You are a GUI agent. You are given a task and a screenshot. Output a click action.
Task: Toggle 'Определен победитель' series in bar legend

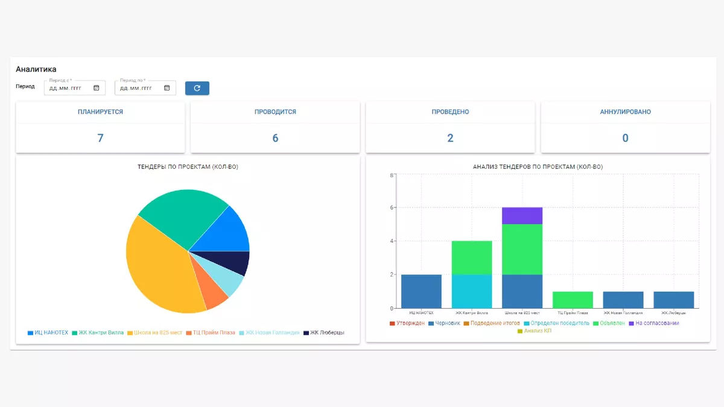pyautogui.click(x=557, y=323)
